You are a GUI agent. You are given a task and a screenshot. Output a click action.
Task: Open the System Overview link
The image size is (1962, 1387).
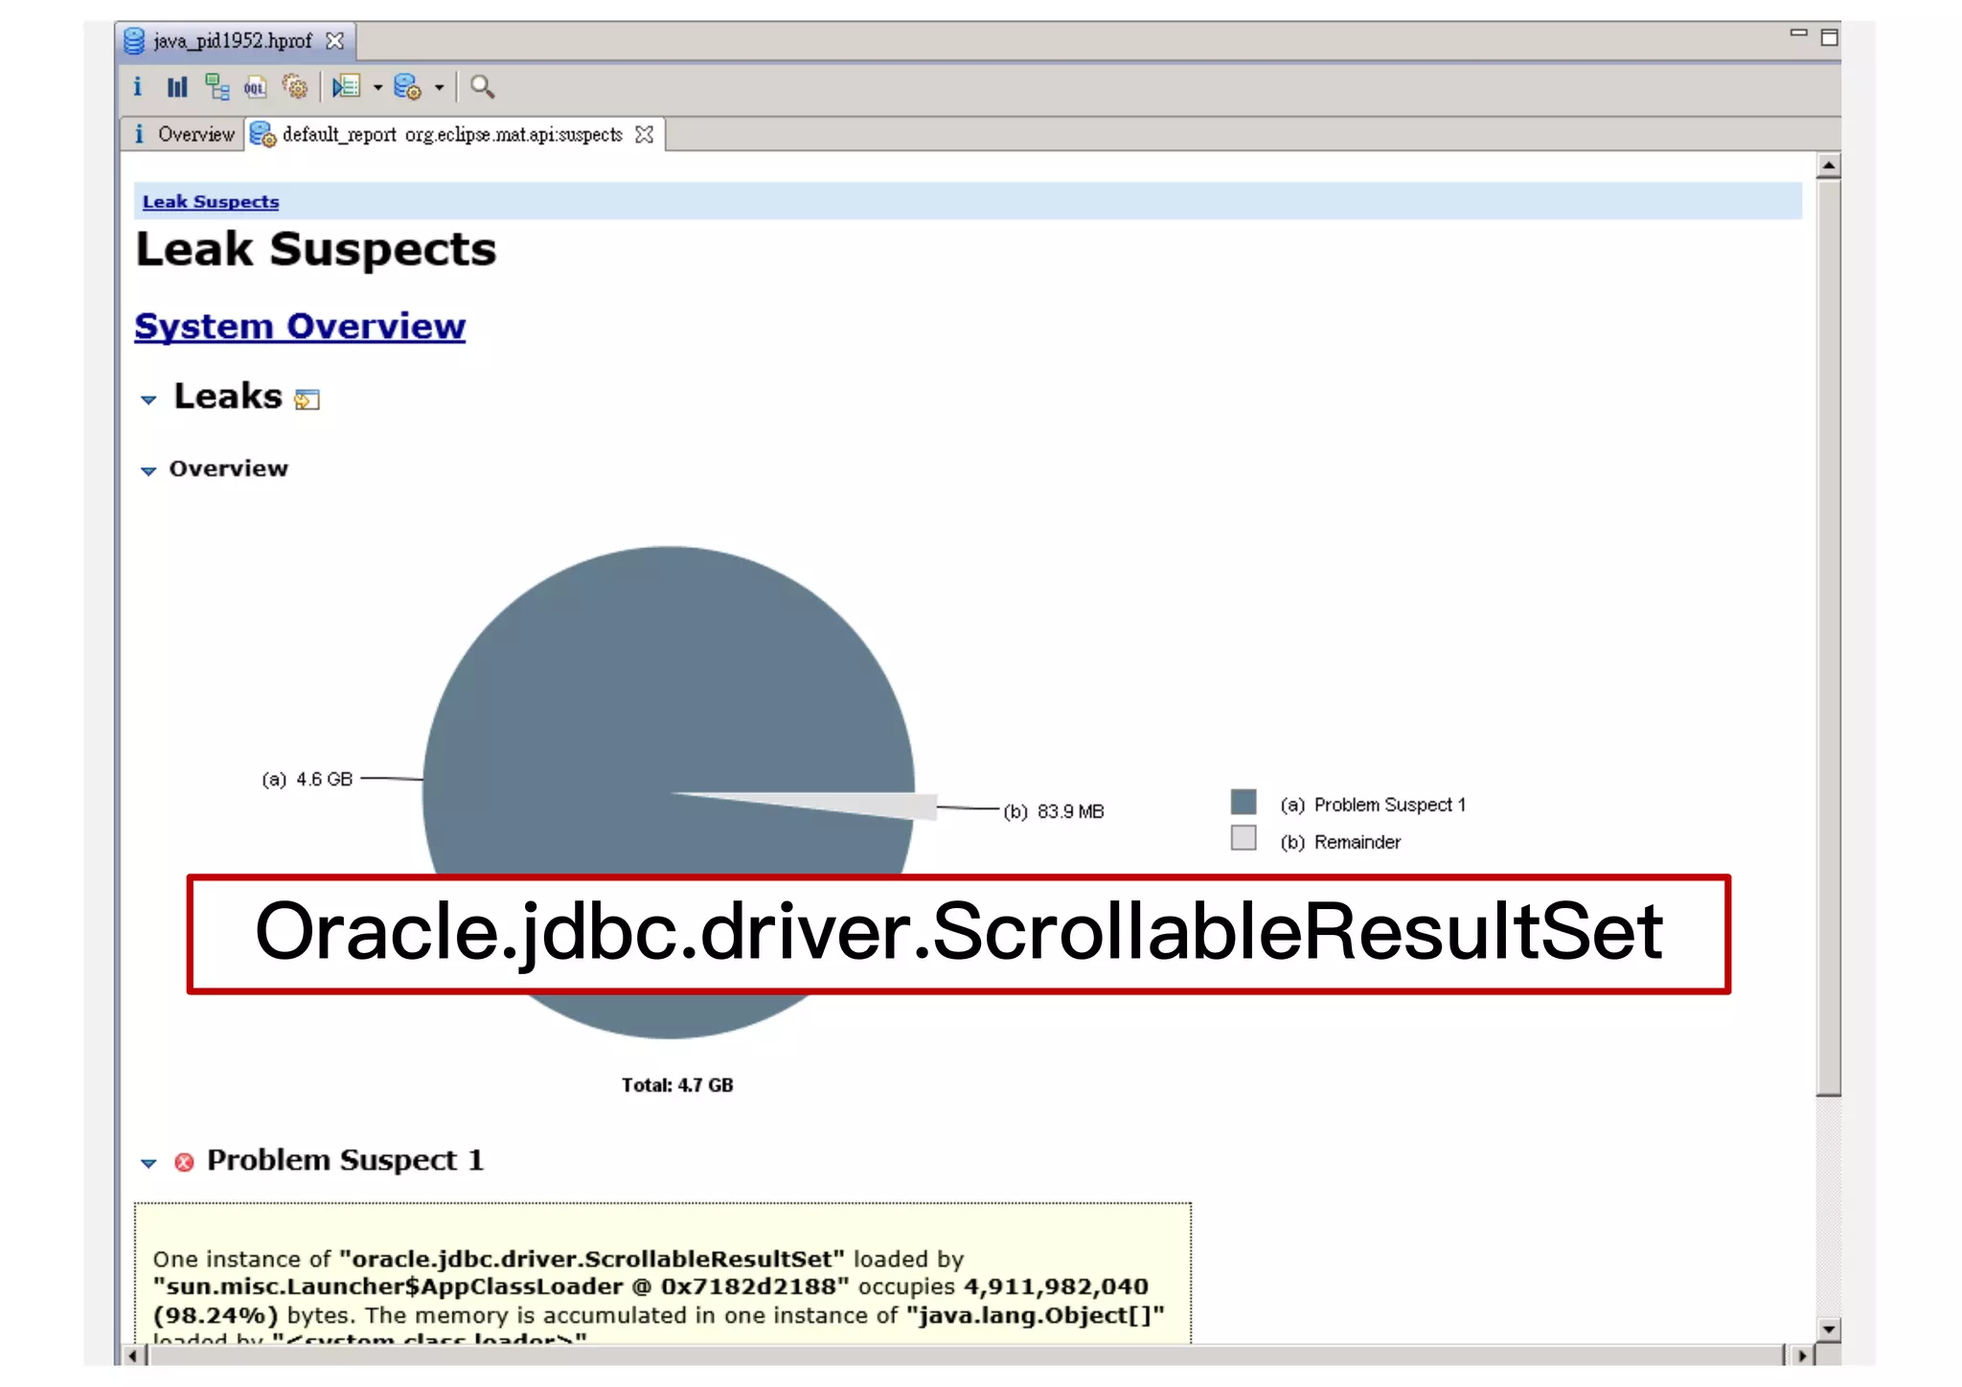(x=300, y=327)
